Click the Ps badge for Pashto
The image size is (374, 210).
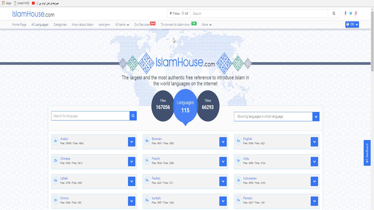[x=147, y=180]
